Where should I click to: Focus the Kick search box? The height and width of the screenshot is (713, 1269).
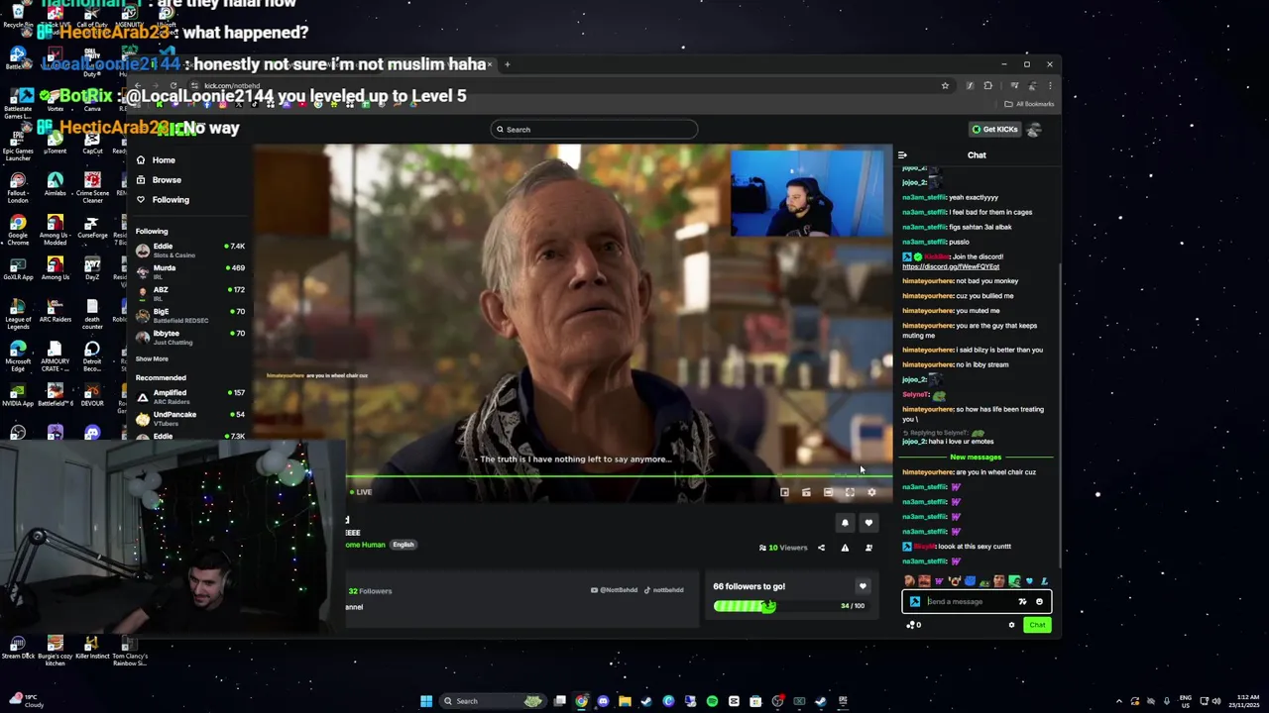pos(594,130)
